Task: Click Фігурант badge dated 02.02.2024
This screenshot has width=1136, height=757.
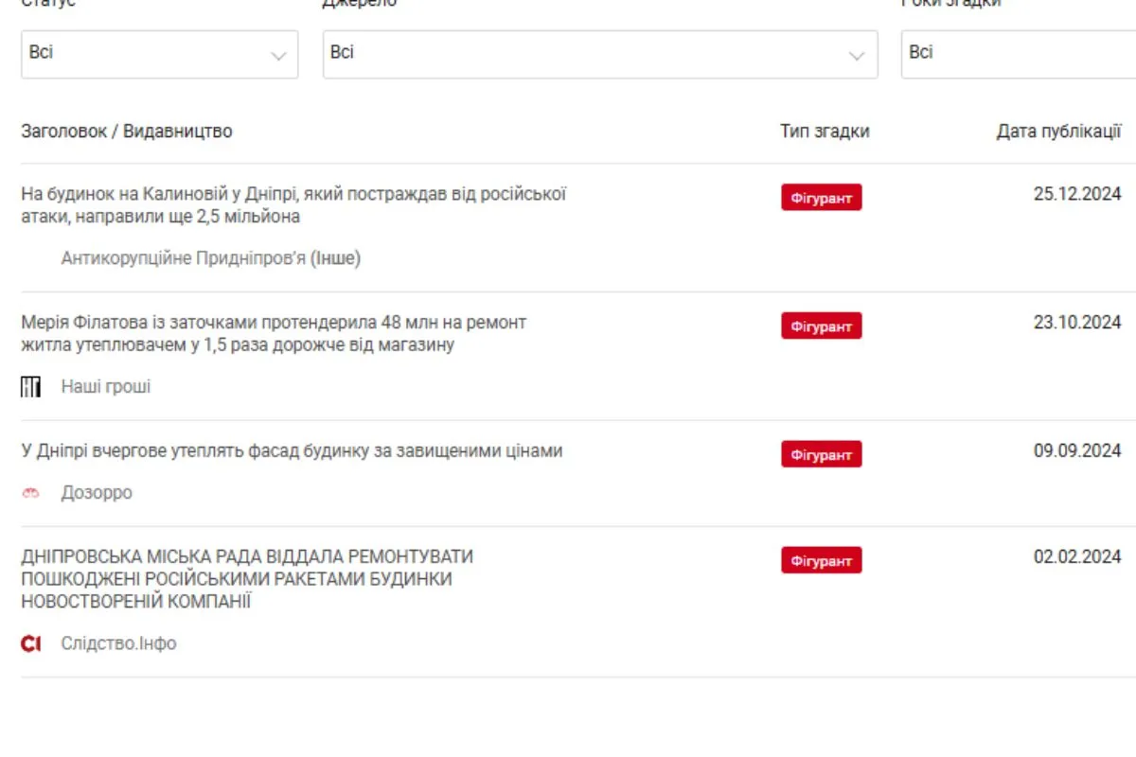Action: point(821,561)
